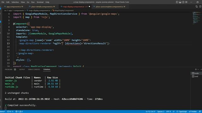This screenshot has height=113, width=202.
Task: Click the git branch status item
Action: [3, 111]
